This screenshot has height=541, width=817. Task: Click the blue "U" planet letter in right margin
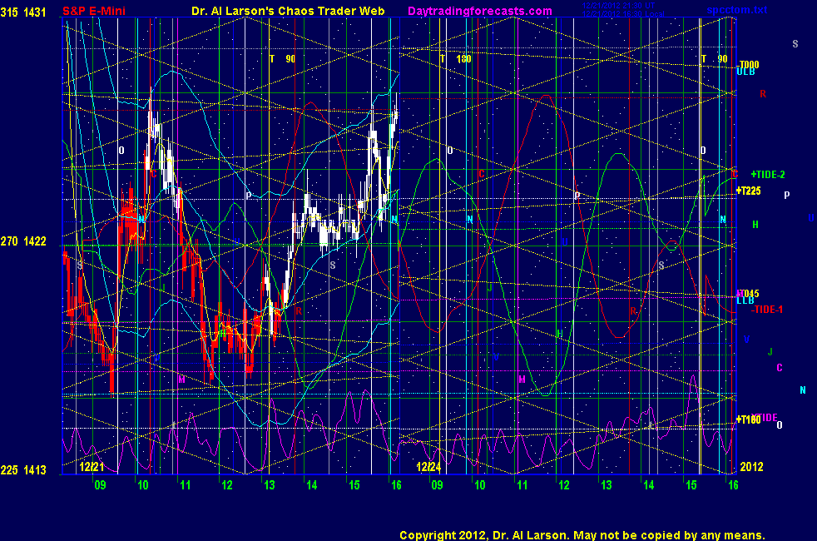coord(811,218)
